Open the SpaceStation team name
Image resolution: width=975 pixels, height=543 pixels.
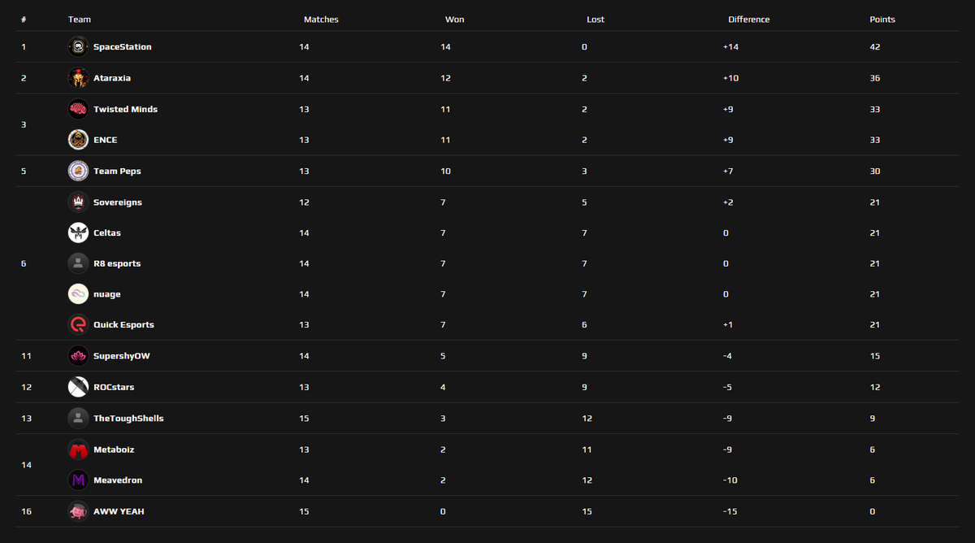pyautogui.click(x=123, y=47)
